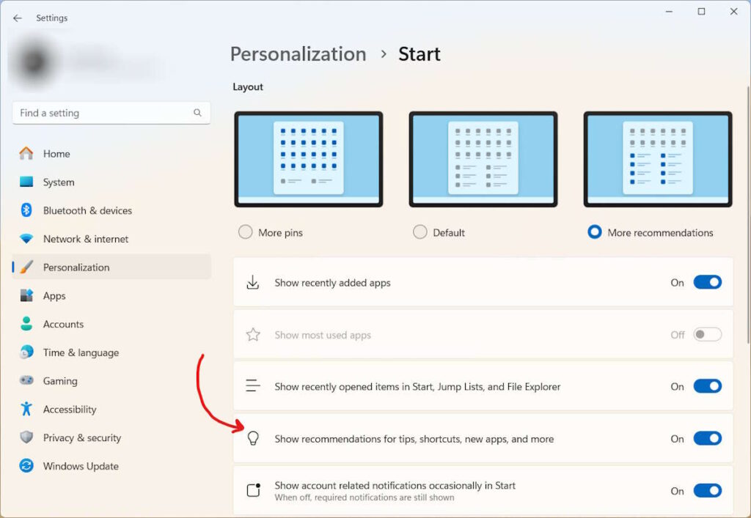This screenshot has height=518, width=751.
Task: Click 'Show recently opened items in Start' text
Action: (x=417, y=386)
